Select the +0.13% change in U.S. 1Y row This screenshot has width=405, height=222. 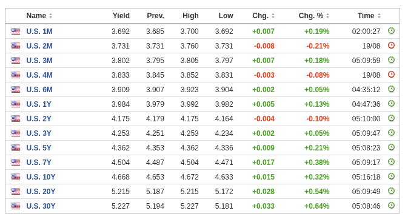(x=317, y=104)
